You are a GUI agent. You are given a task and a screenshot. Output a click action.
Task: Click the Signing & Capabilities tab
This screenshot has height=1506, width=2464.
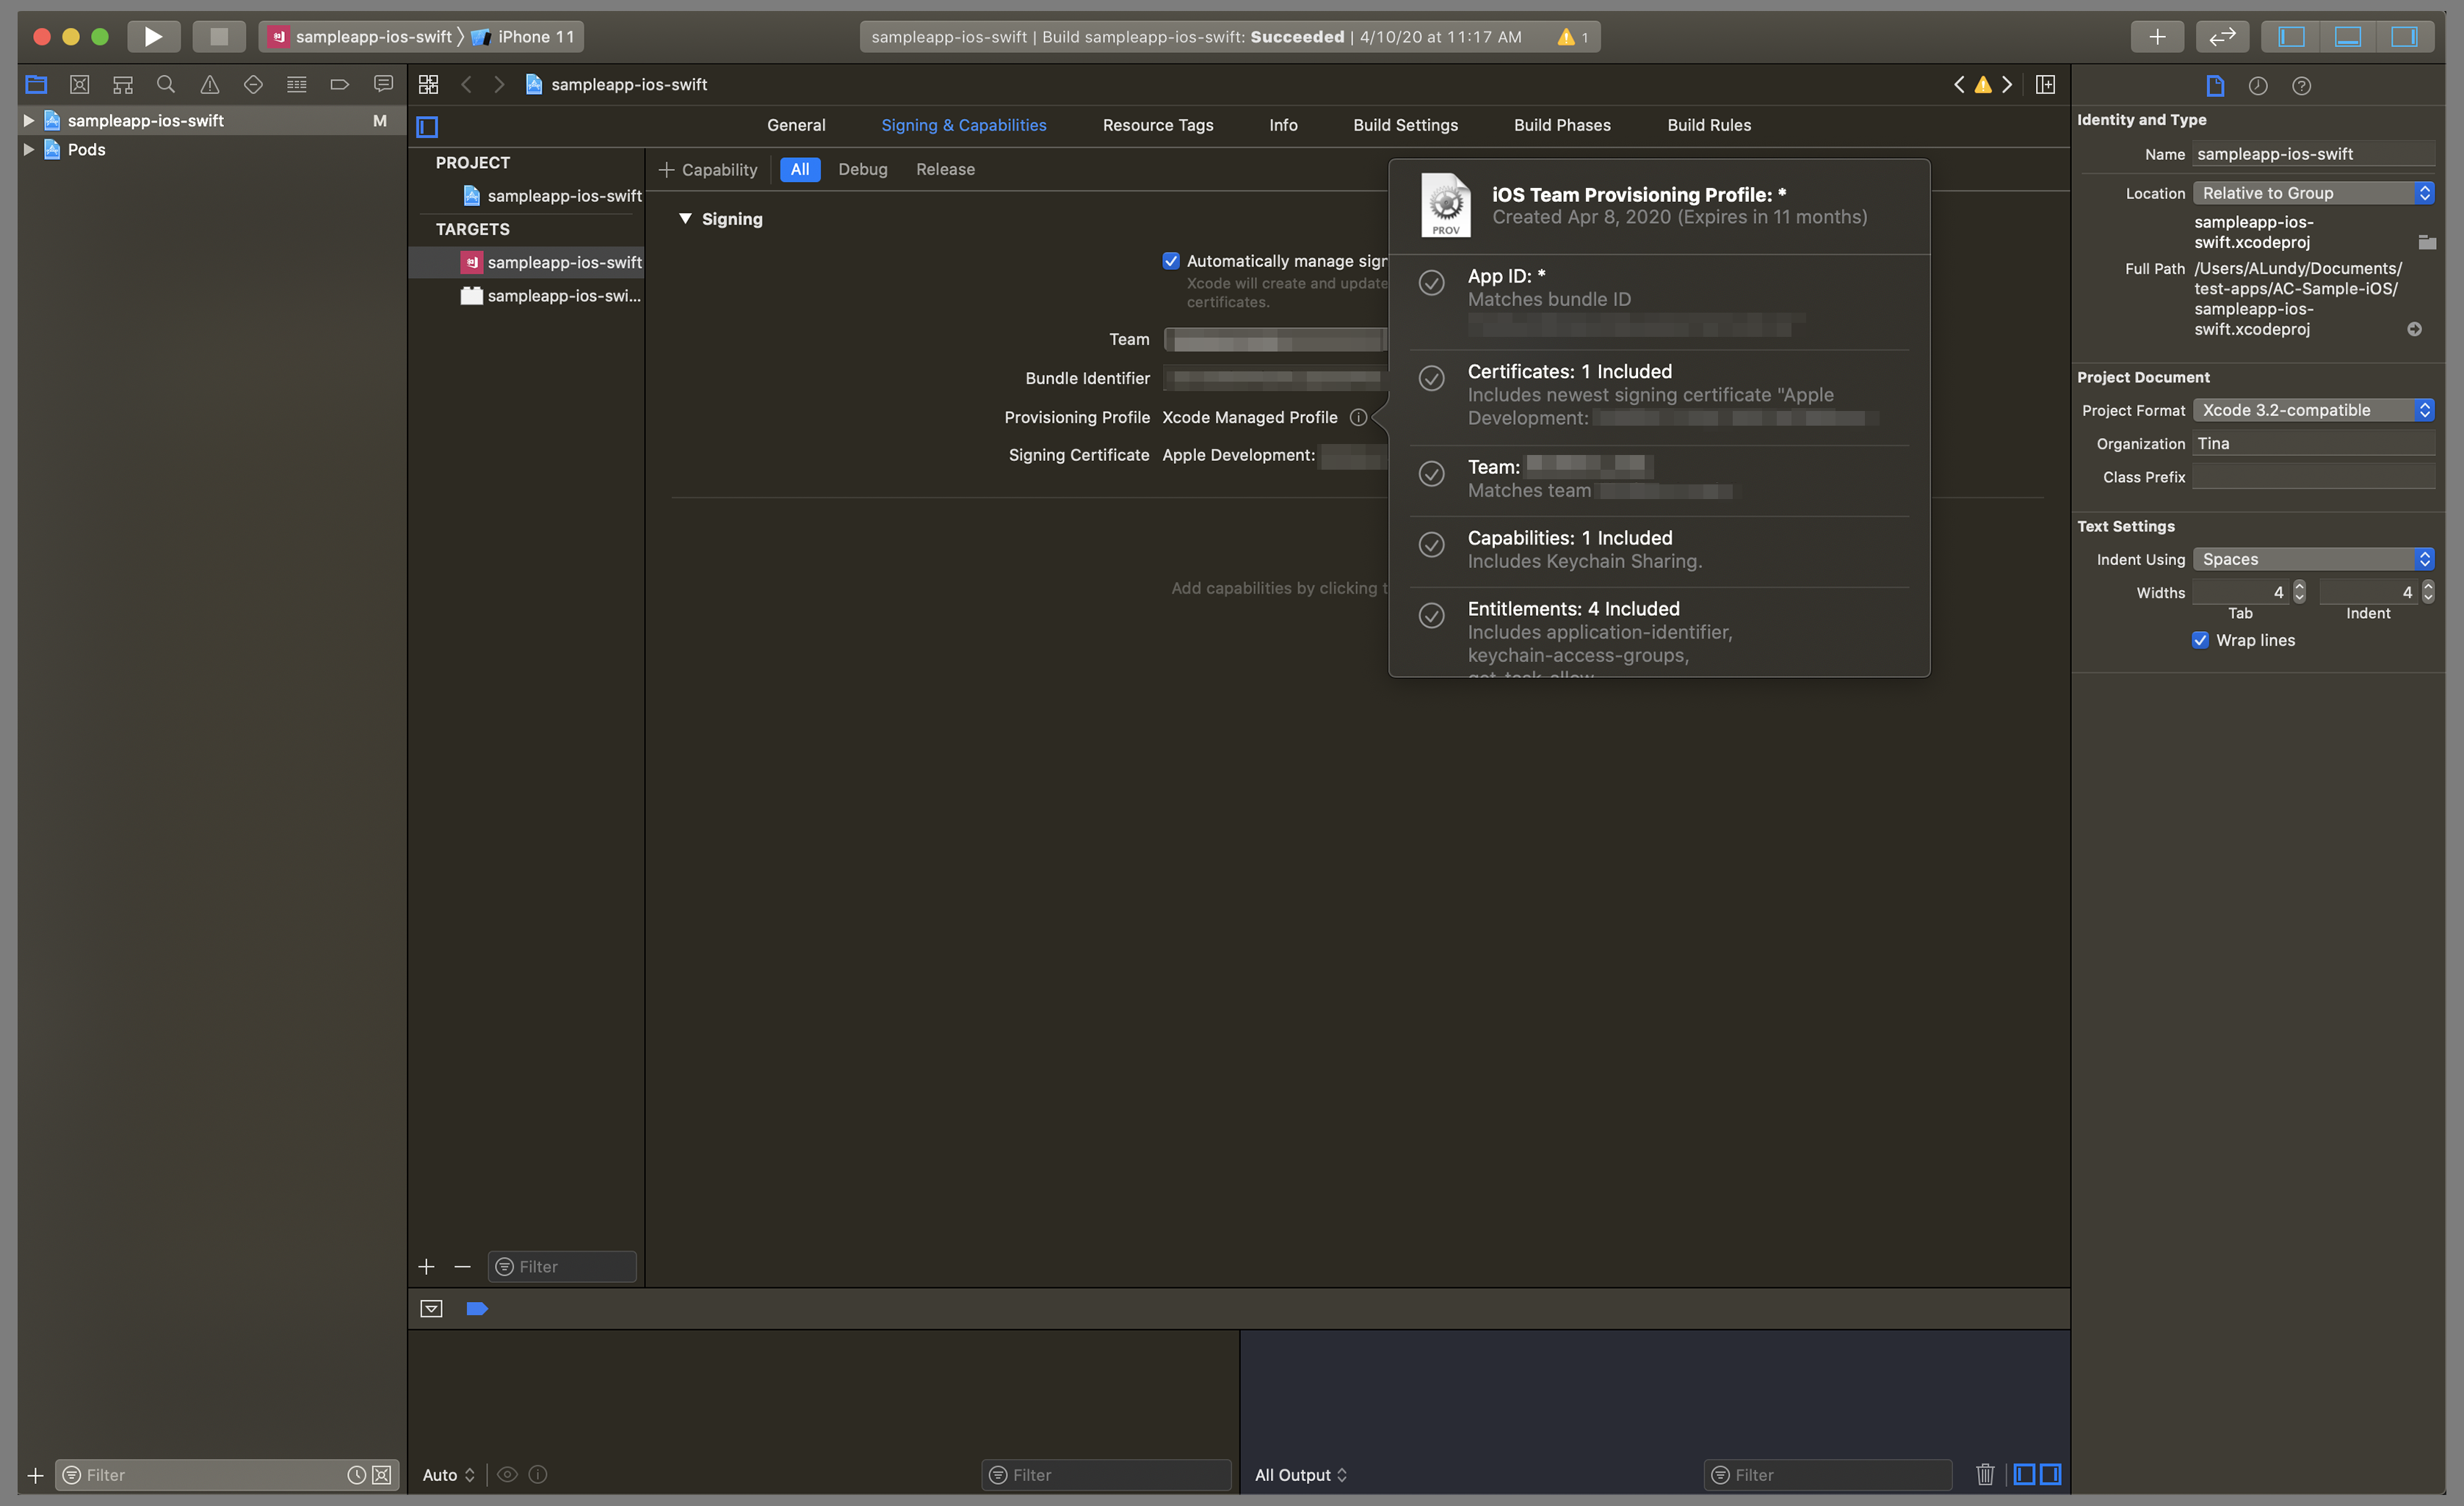pos(963,123)
